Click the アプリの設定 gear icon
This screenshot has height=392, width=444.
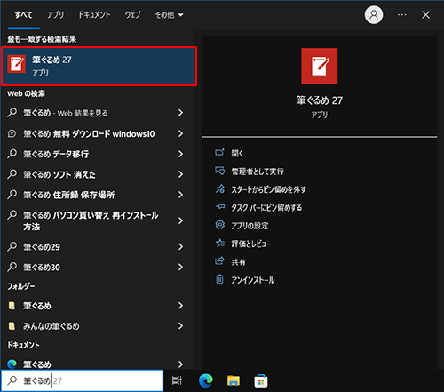tap(219, 225)
